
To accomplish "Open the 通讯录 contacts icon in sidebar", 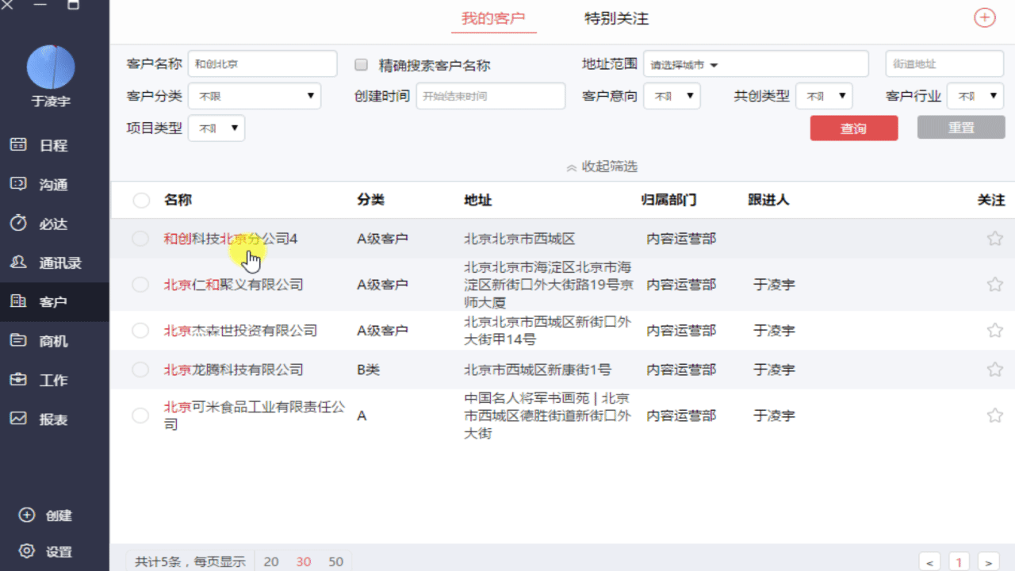I will click(x=18, y=263).
